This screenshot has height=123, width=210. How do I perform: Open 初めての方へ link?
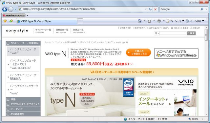click(139, 28)
